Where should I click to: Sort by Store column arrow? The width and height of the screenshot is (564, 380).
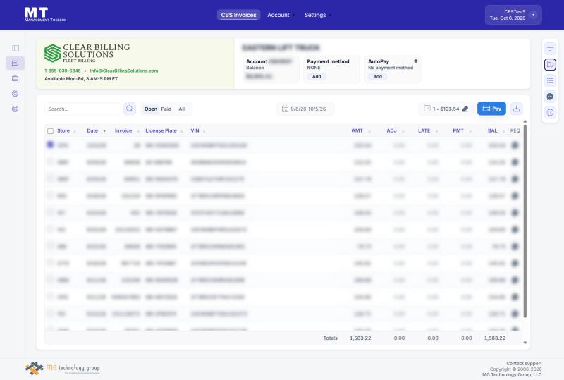(75, 131)
